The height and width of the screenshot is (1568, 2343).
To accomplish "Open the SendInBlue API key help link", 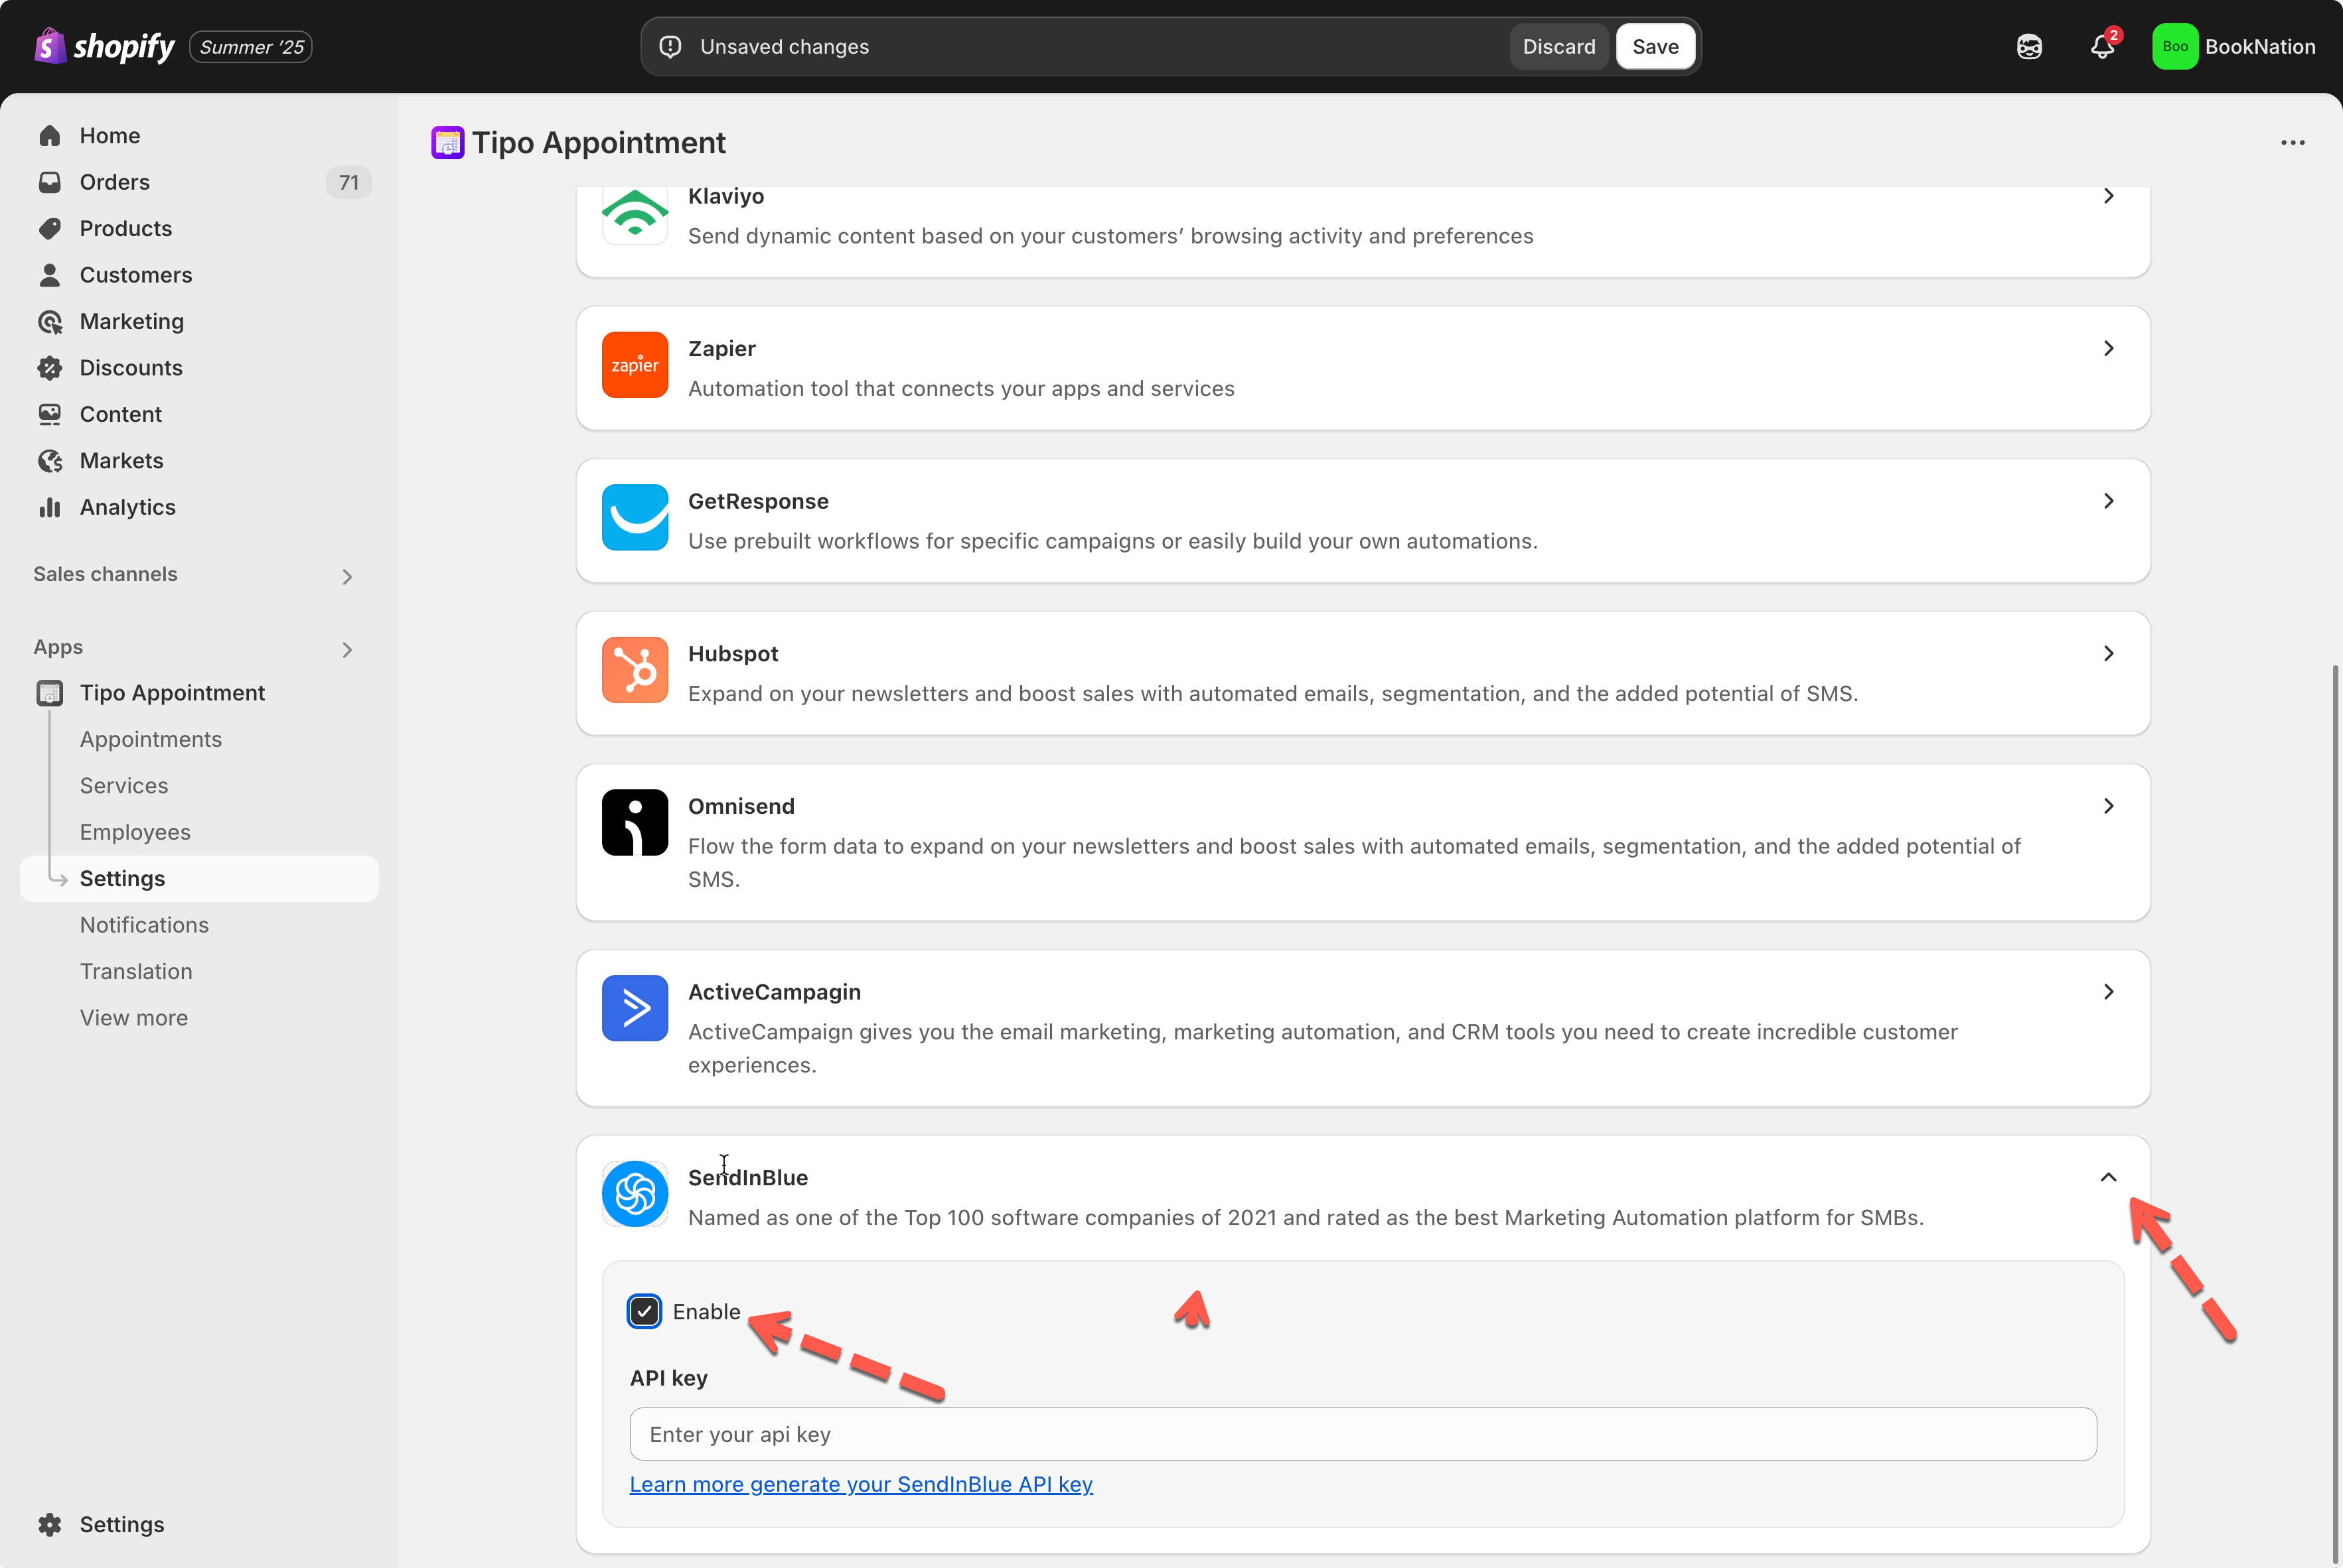I will click(860, 1484).
